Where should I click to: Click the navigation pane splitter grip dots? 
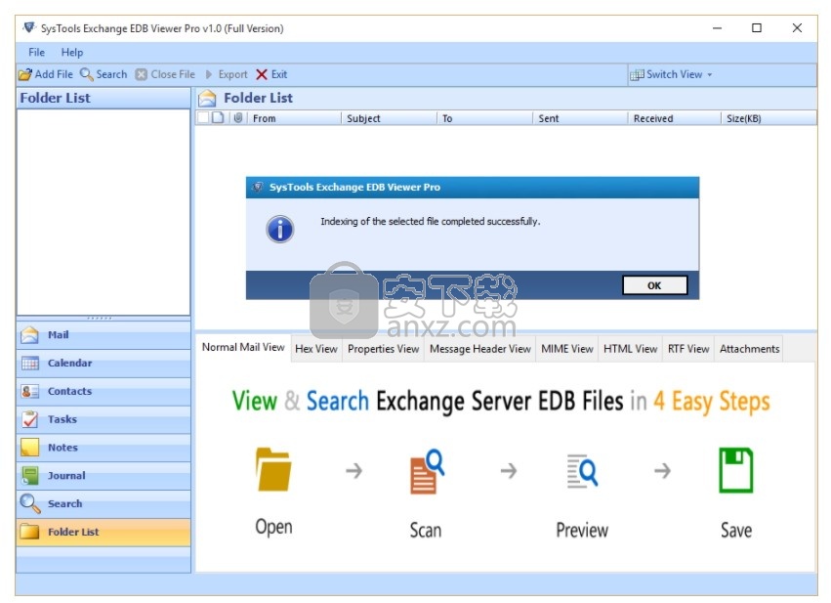[99, 319]
